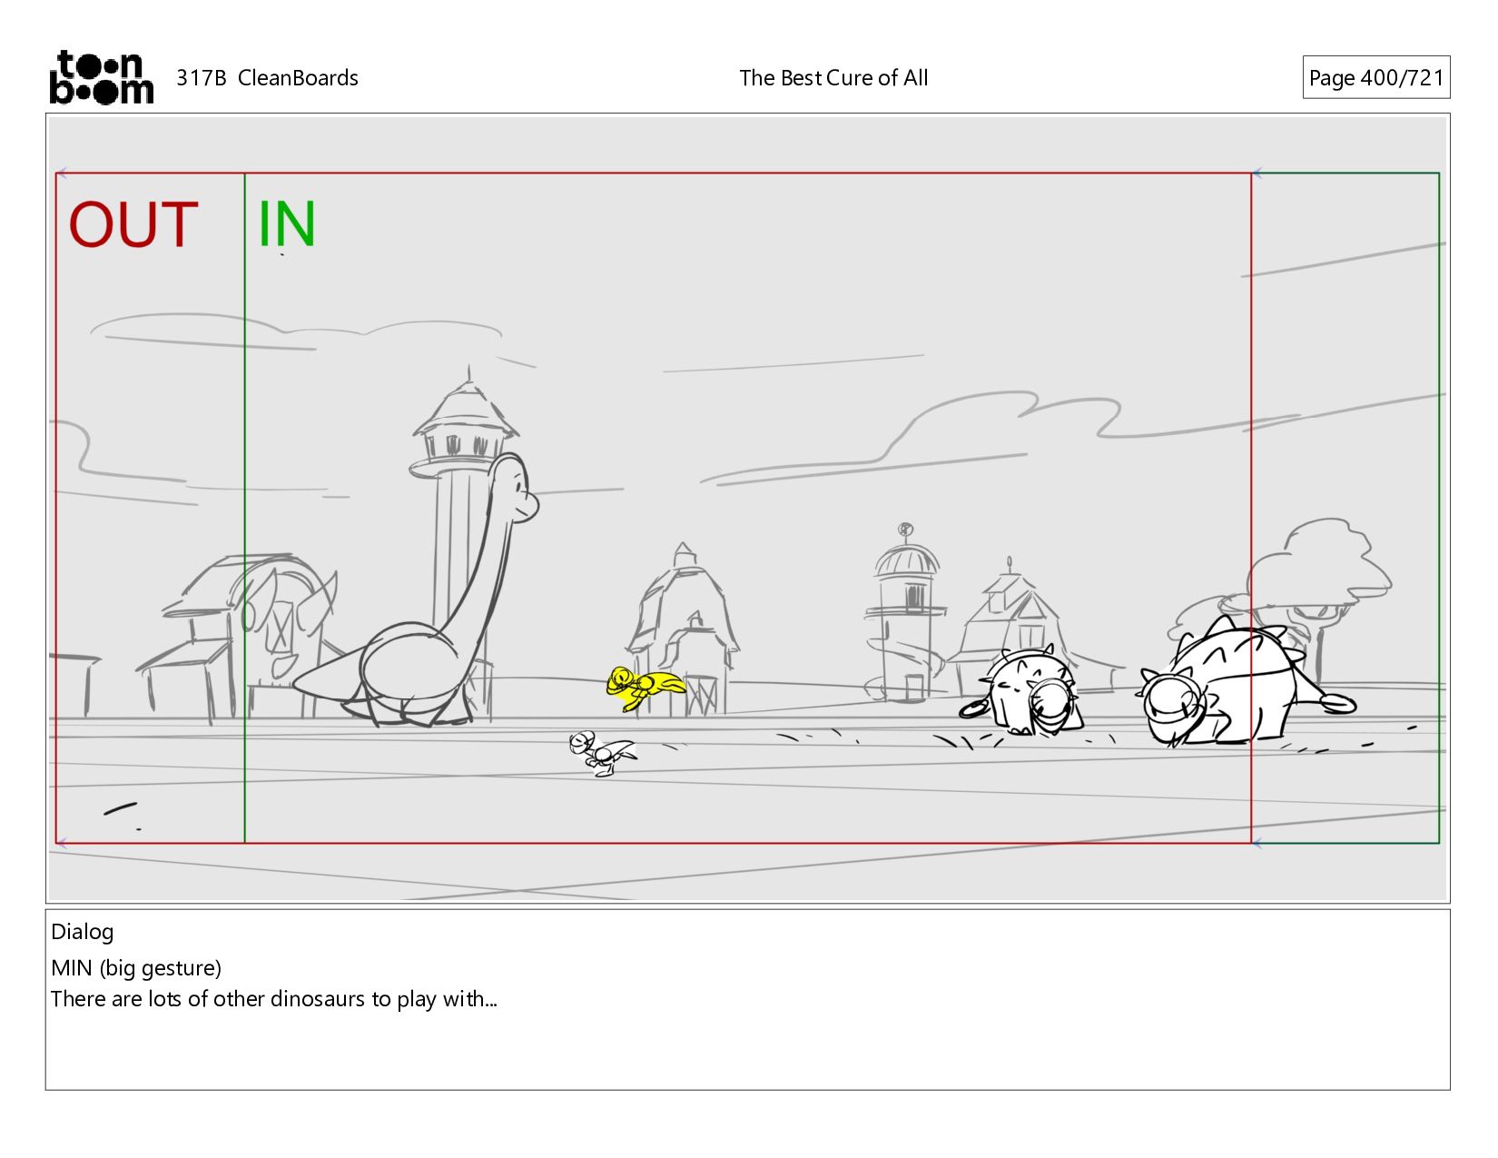Click the 'Dialog' caption heading
The width and height of the screenshot is (1498, 1158).
[x=83, y=932]
